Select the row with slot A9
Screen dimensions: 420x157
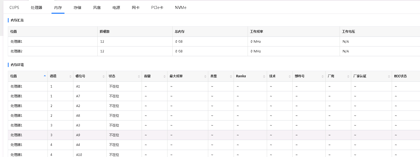point(78,135)
